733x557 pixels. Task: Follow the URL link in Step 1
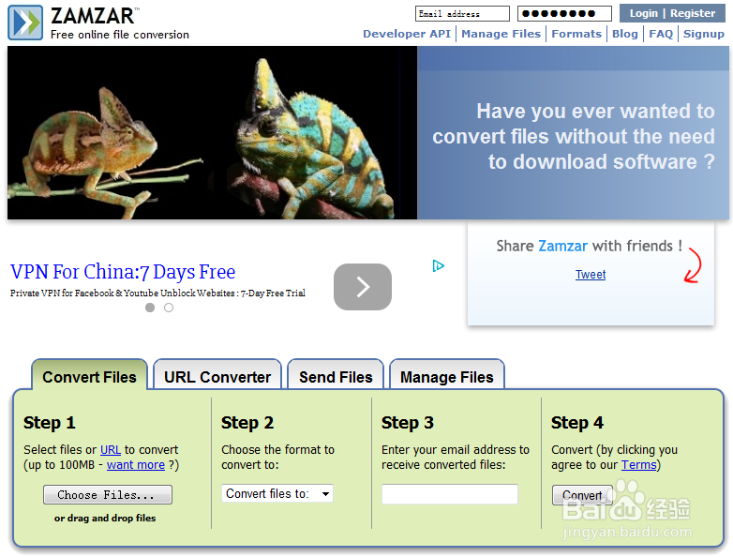tap(111, 449)
